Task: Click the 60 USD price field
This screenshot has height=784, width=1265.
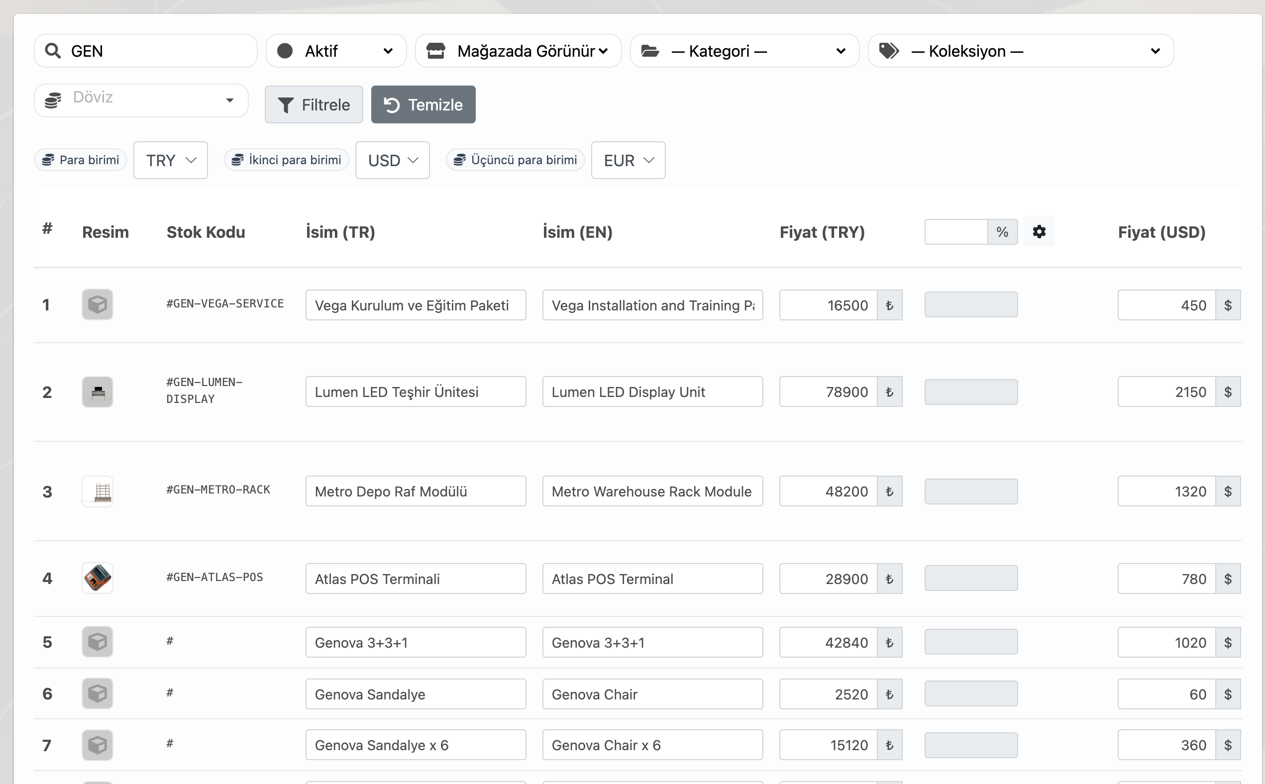Action: point(1166,694)
